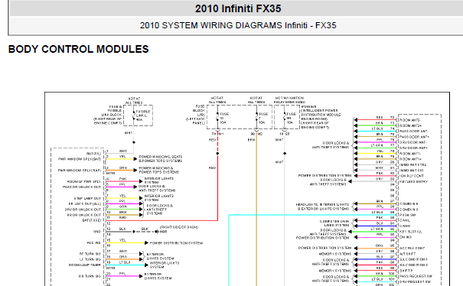Click 'FUSE BLOCK (J/B) (LEFT KICK PANEL)' label

(196, 115)
